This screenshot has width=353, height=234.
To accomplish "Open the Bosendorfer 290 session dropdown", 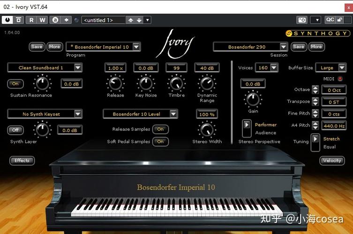I will (284, 47).
